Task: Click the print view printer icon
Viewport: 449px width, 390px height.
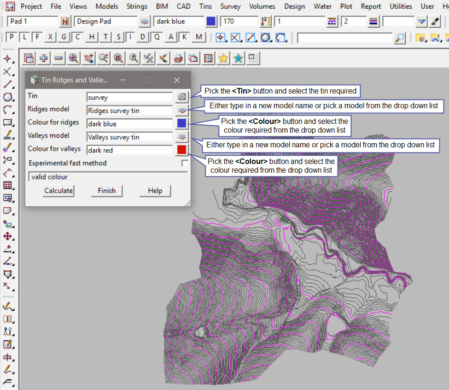Action: 178,58
